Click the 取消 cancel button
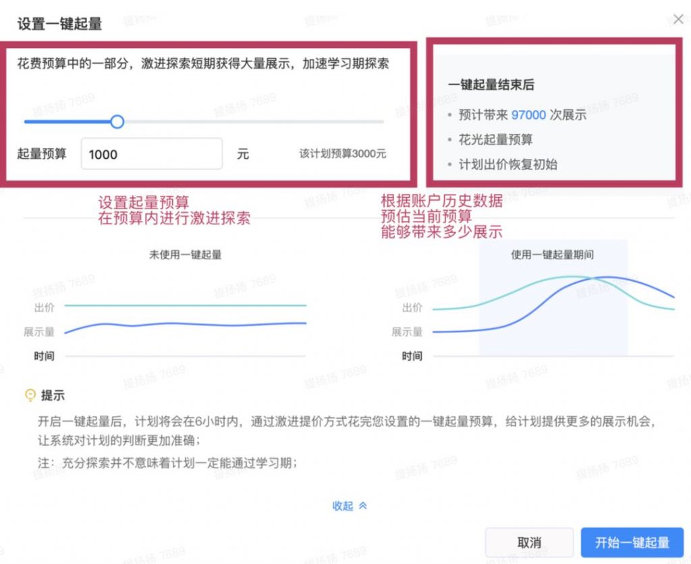 (x=529, y=542)
